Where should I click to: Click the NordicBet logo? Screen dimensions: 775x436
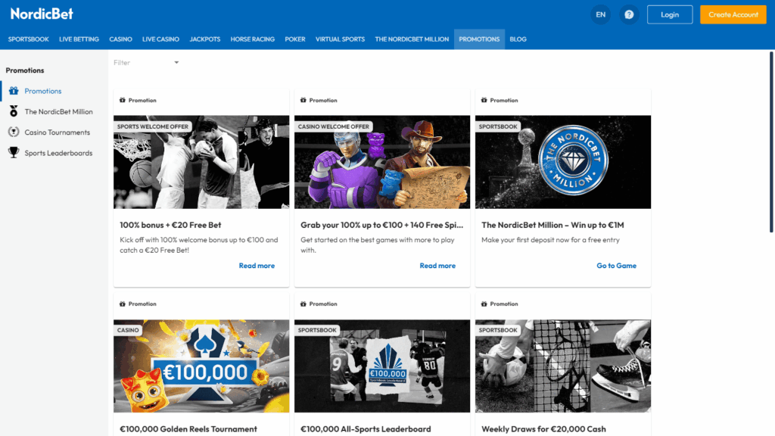[x=42, y=14]
